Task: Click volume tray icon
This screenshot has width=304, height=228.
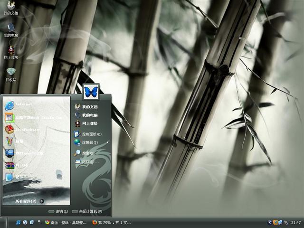Action: click(286, 222)
